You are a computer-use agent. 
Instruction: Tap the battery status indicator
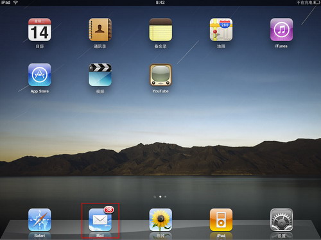pyautogui.click(x=317, y=3)
